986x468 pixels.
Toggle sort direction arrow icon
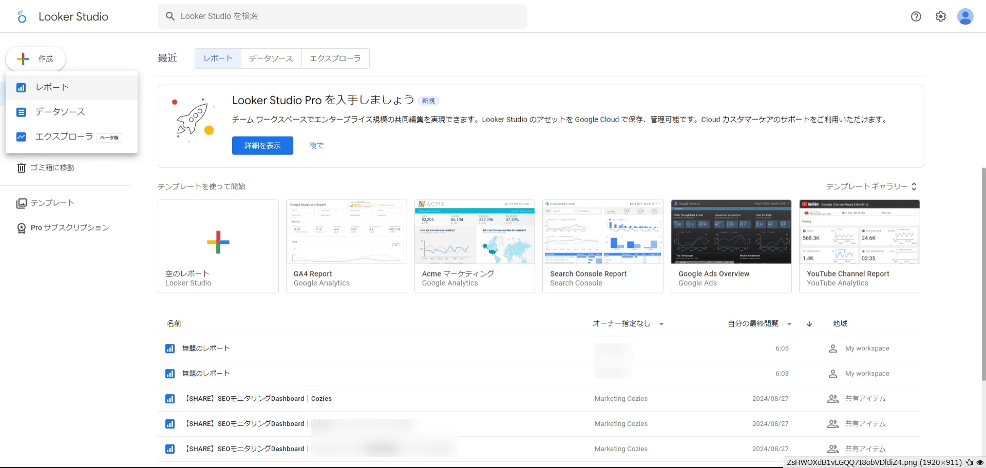click(x=809, y=324)
